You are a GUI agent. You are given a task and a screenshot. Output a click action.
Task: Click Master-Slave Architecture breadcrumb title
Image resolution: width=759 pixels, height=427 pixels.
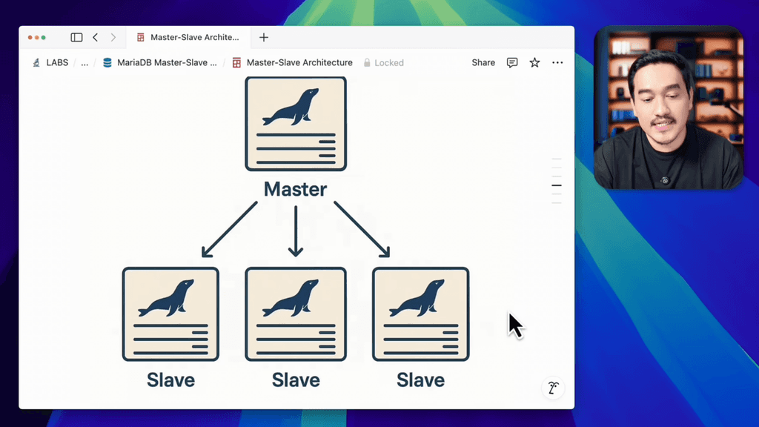click(x=292, y=62)
